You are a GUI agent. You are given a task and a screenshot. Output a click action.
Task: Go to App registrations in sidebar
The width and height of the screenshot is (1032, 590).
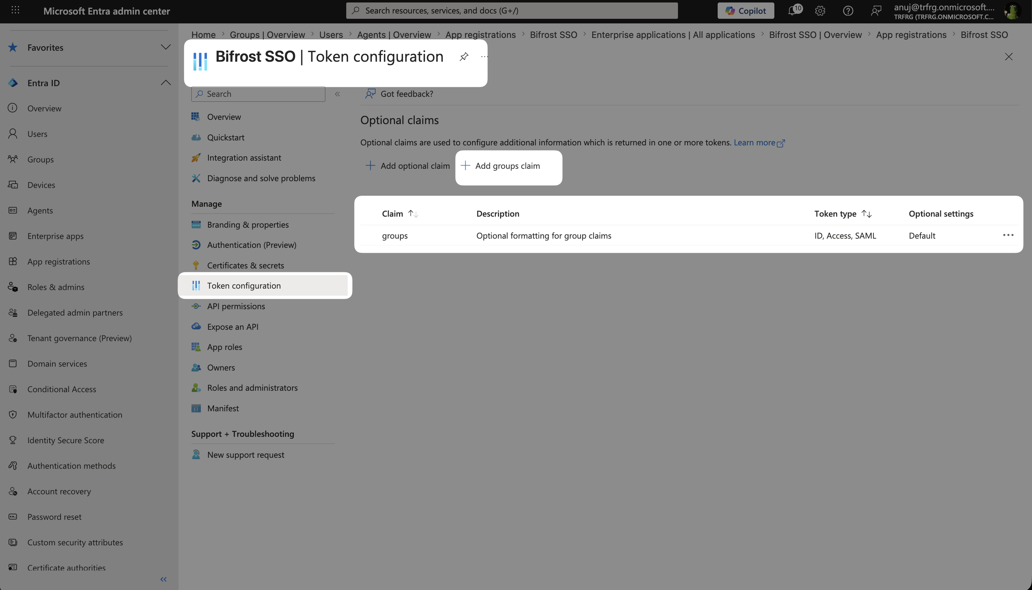[58, 261]
